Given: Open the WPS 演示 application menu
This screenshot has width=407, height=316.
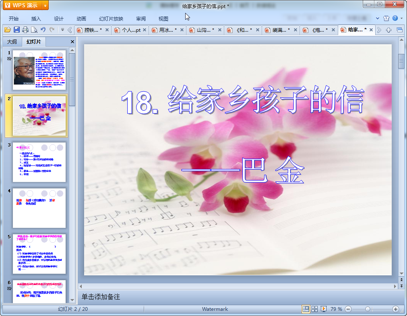Looking at the screenshot, I should (23, 5).
